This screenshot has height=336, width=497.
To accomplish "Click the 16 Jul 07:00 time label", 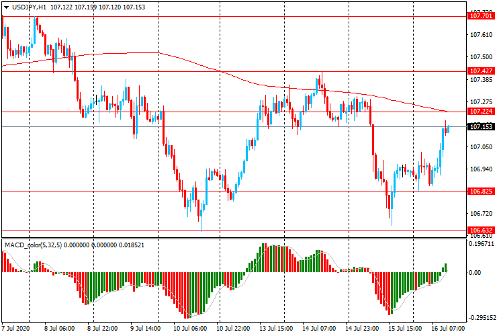I will (447, 328).
